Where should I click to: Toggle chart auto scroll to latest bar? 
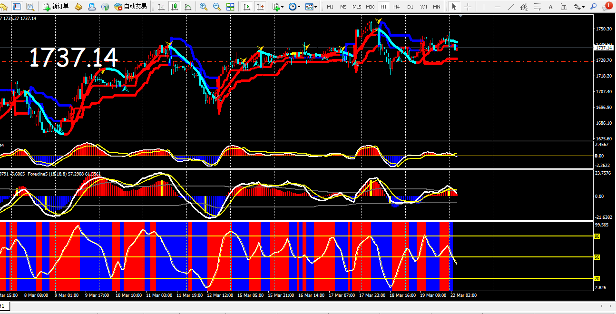pos(247,7)
